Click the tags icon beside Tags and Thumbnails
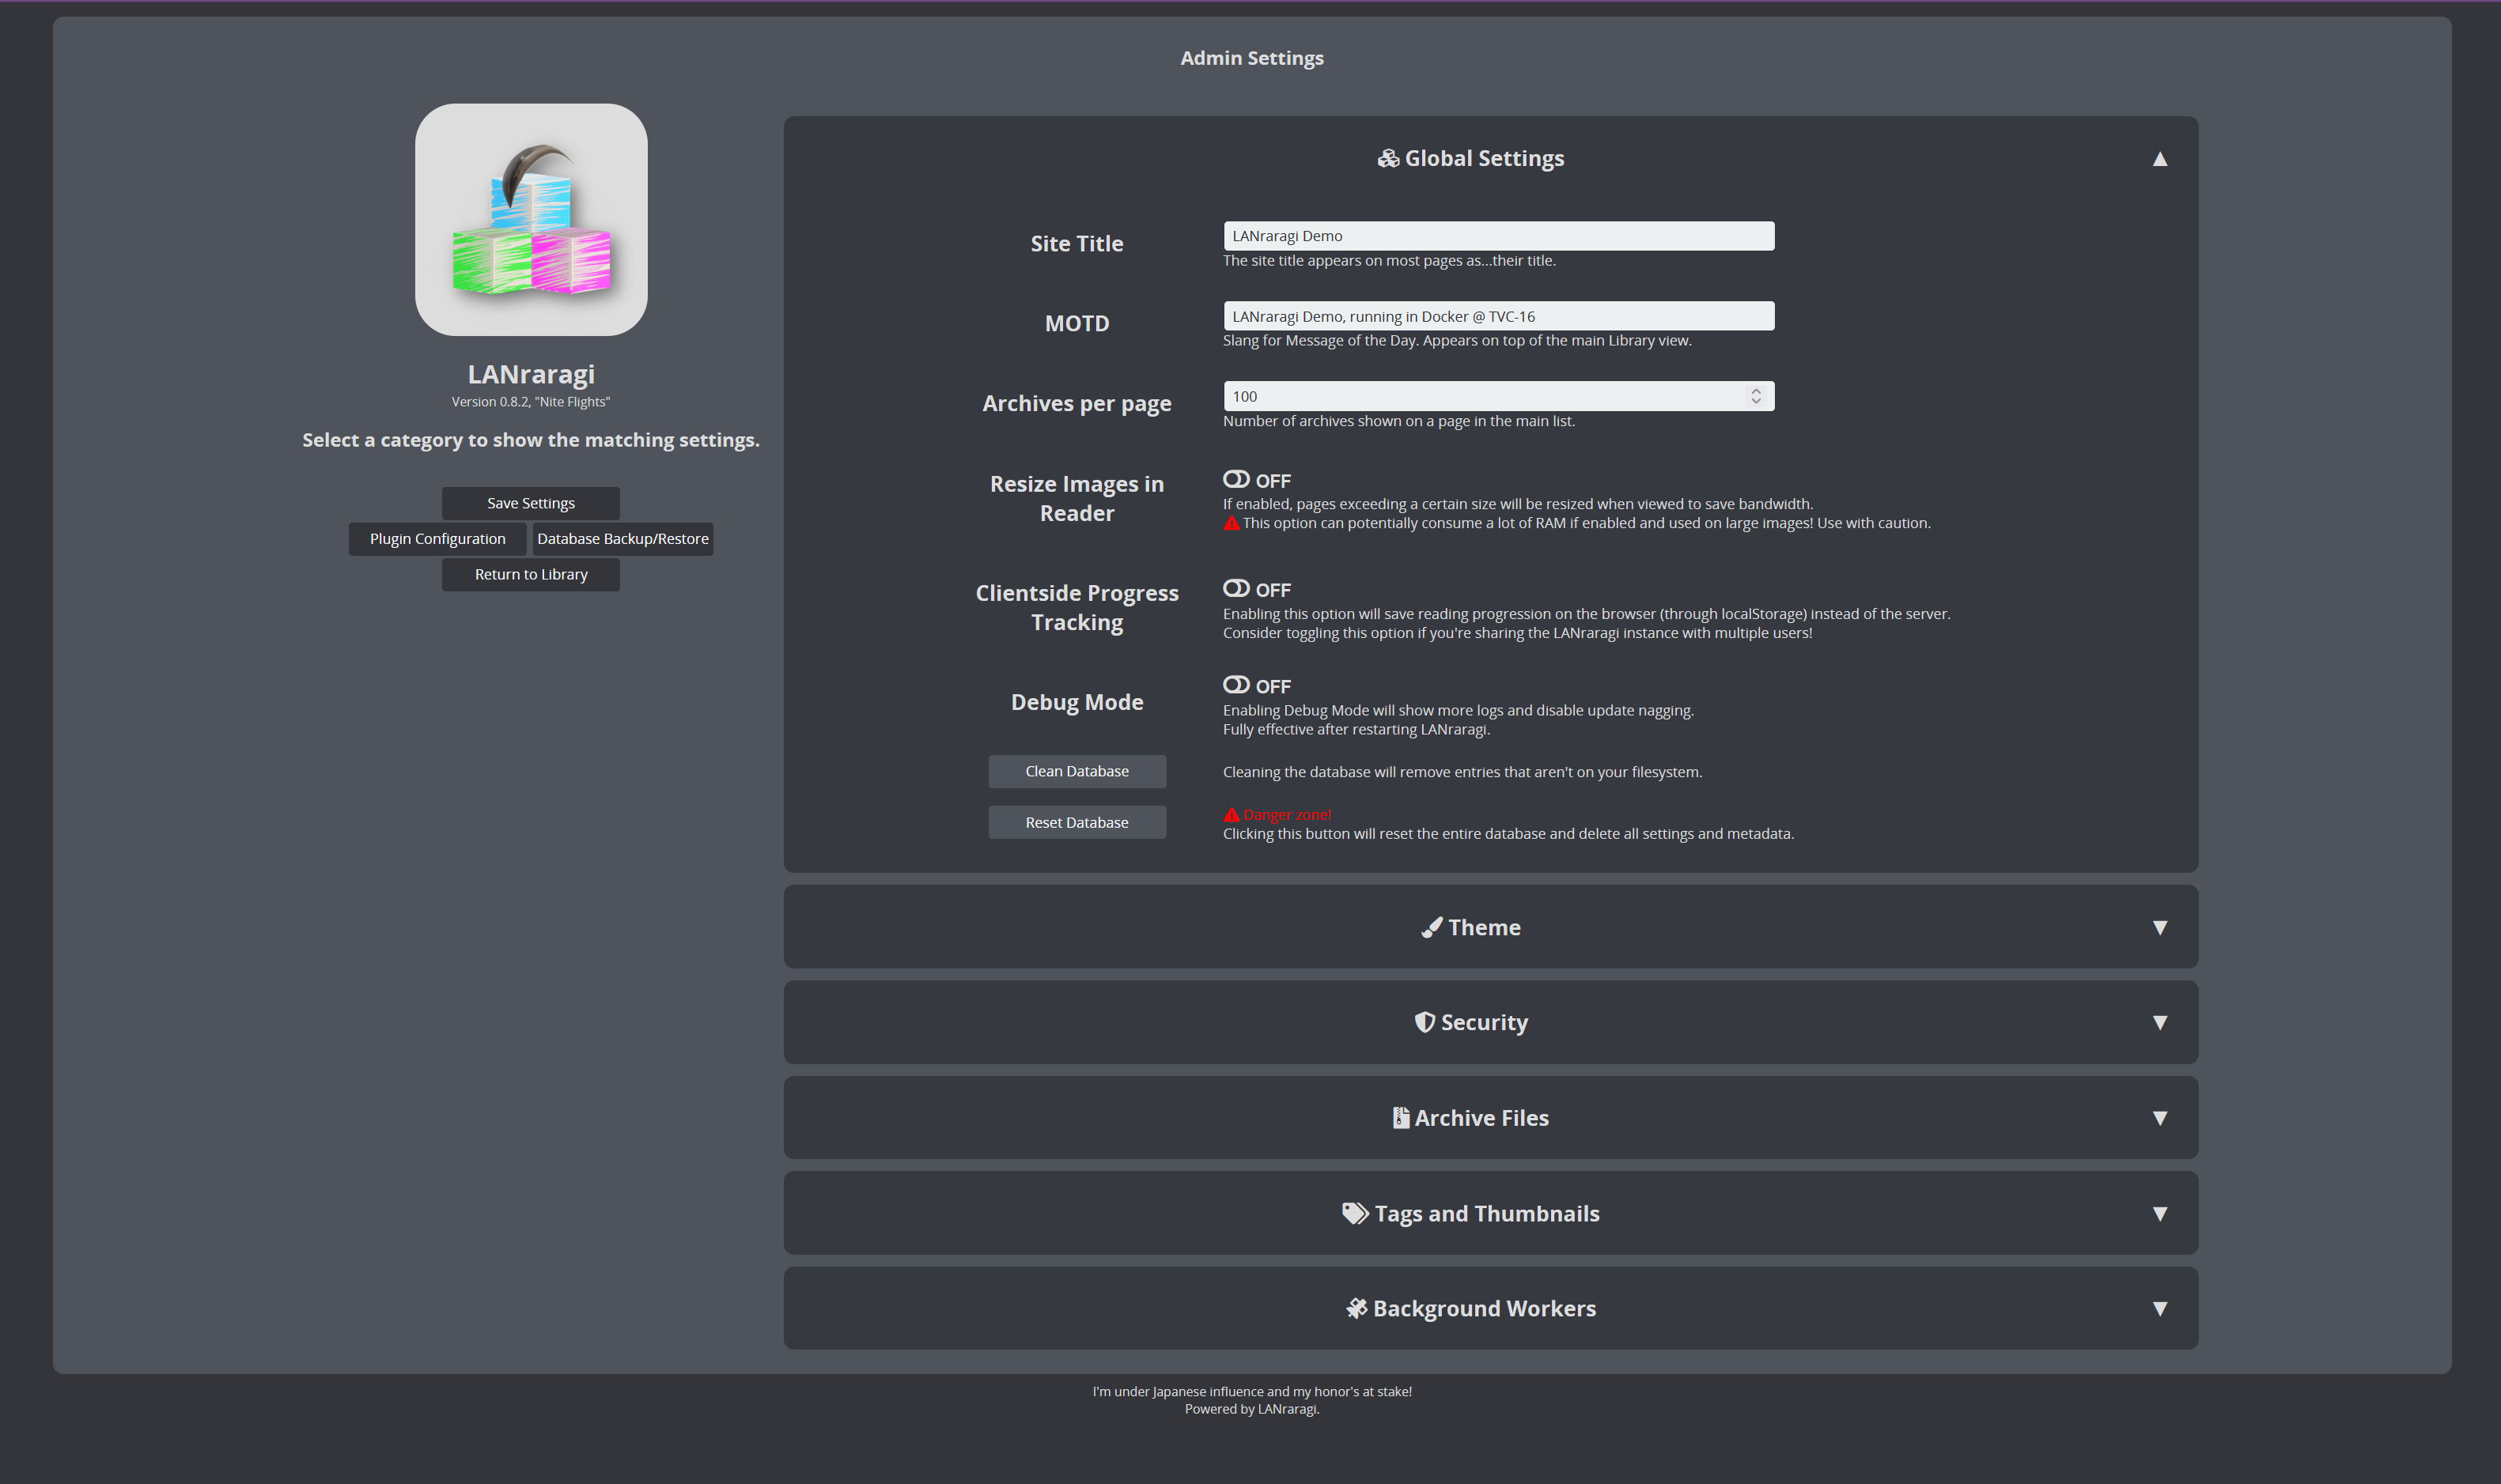The width and height of the screenshot is (2501, 1484). click(1355, 1213)
